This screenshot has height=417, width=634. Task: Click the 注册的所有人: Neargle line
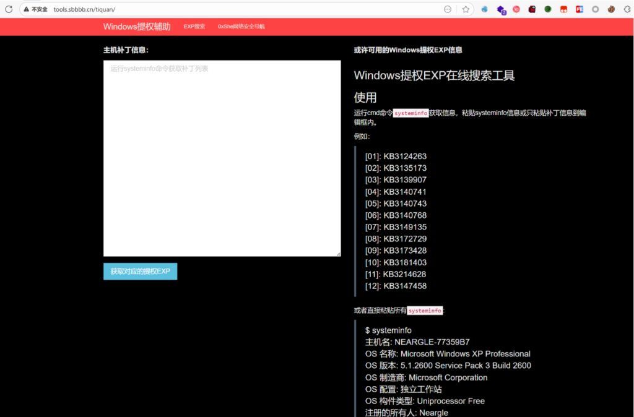coord(406,413)
